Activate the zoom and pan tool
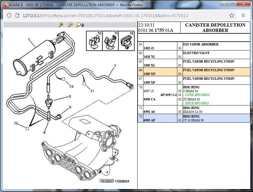 click(80, 25)
